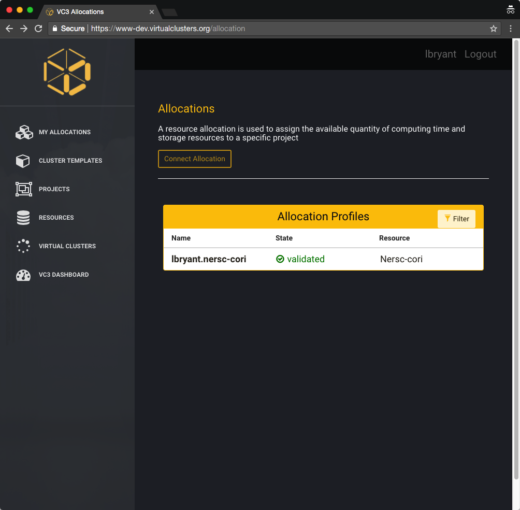
Task: Open My Allocations cubes icon
Action: click(24, 132)
